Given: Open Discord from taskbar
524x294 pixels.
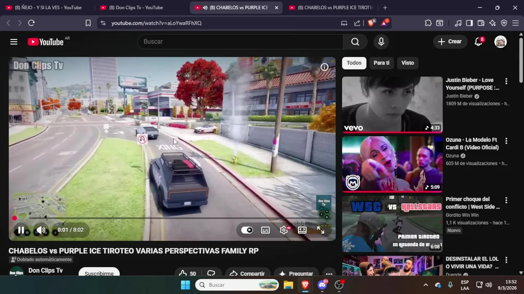Looking at the screenshot, I should point(322,285).
